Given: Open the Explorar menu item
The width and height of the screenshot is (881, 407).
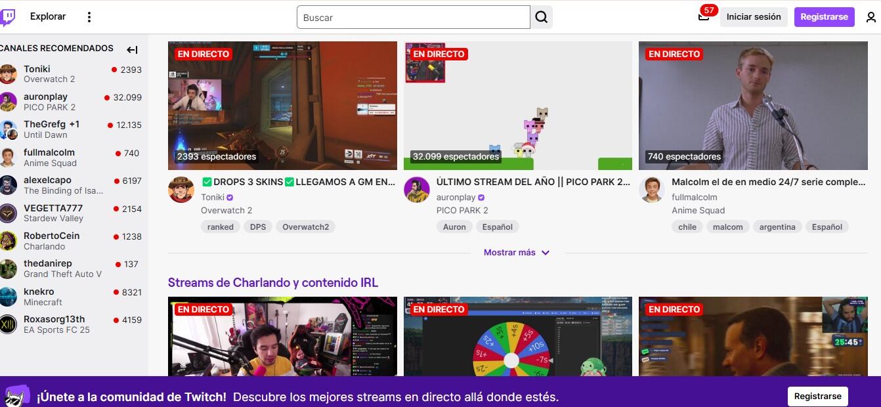Looking at the screenshot, I should click(x=48, y=17).
